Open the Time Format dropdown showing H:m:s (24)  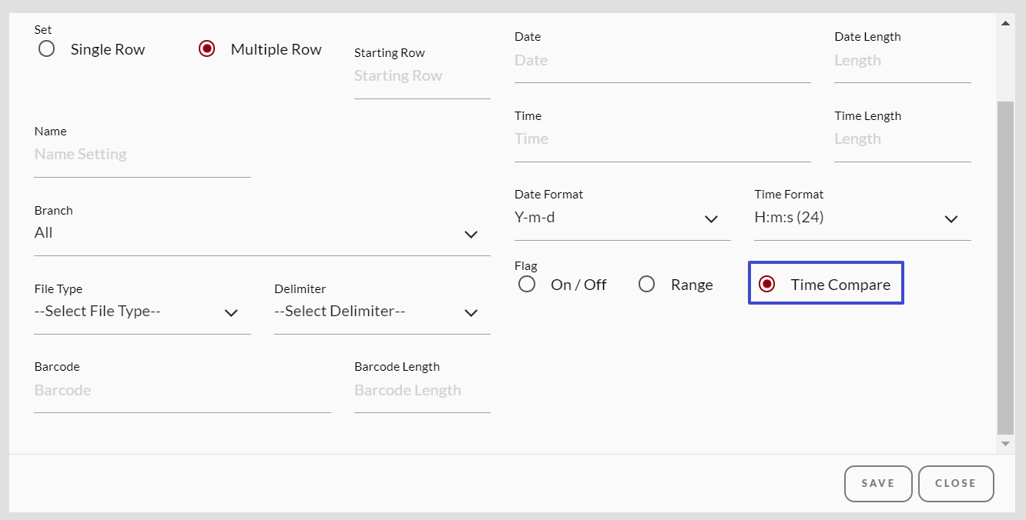click(x=863, y=218)
